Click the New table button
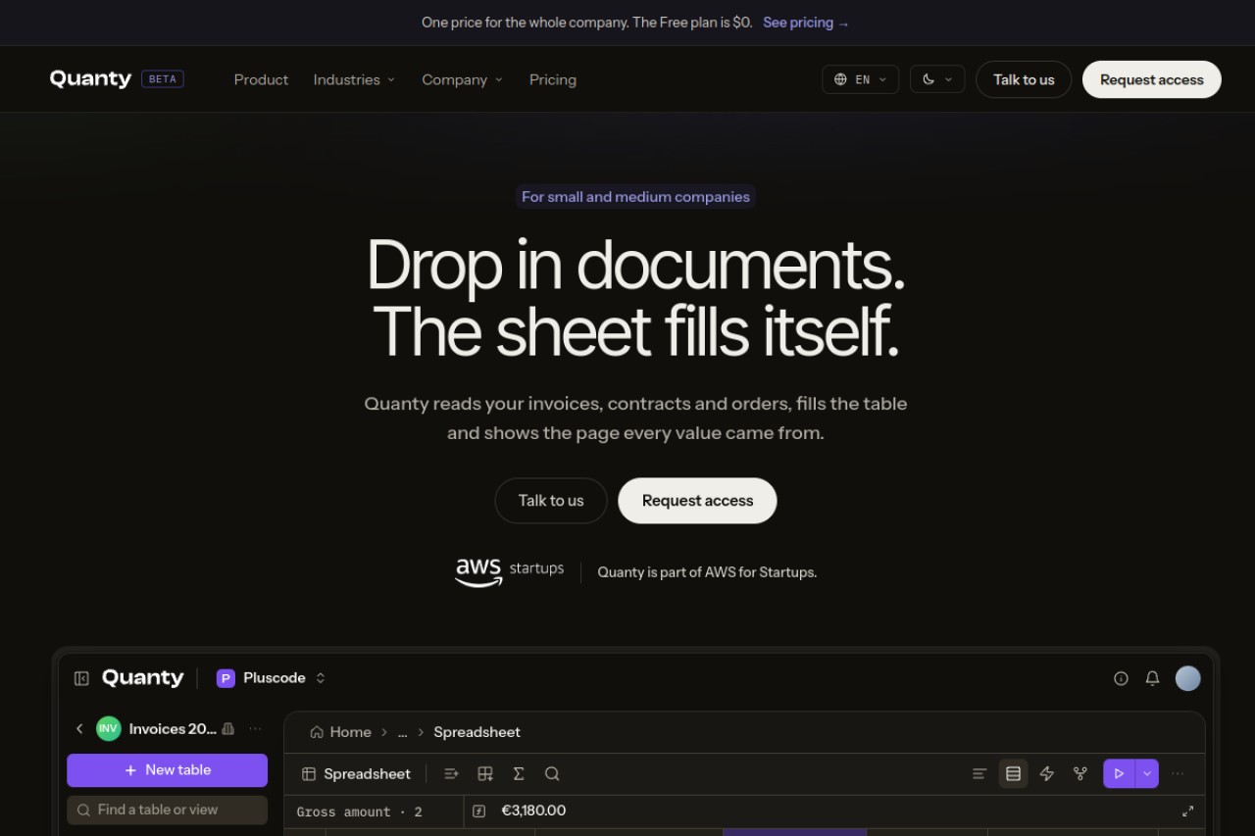Screen dimensions: 1255x836 point(167,770)
